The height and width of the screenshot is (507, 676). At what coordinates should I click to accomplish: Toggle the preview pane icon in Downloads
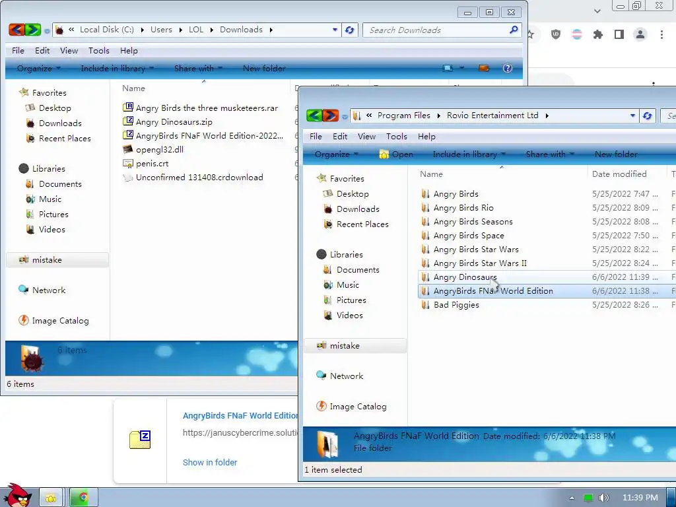484,68
